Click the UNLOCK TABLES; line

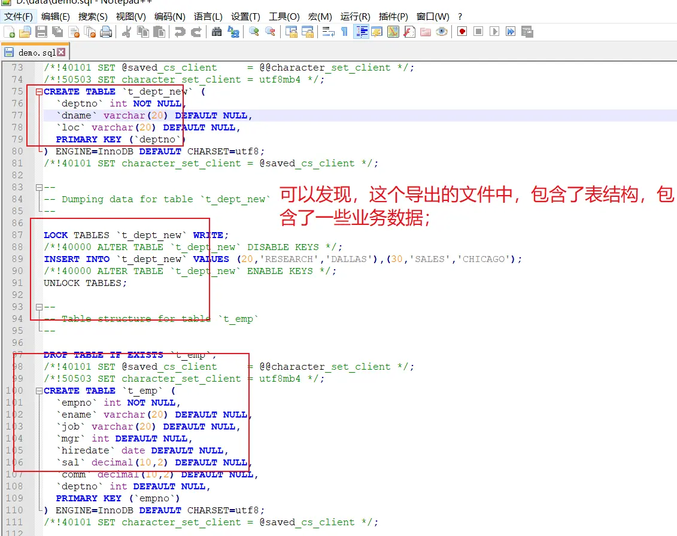pyautogui.click(x=85, y=283)
